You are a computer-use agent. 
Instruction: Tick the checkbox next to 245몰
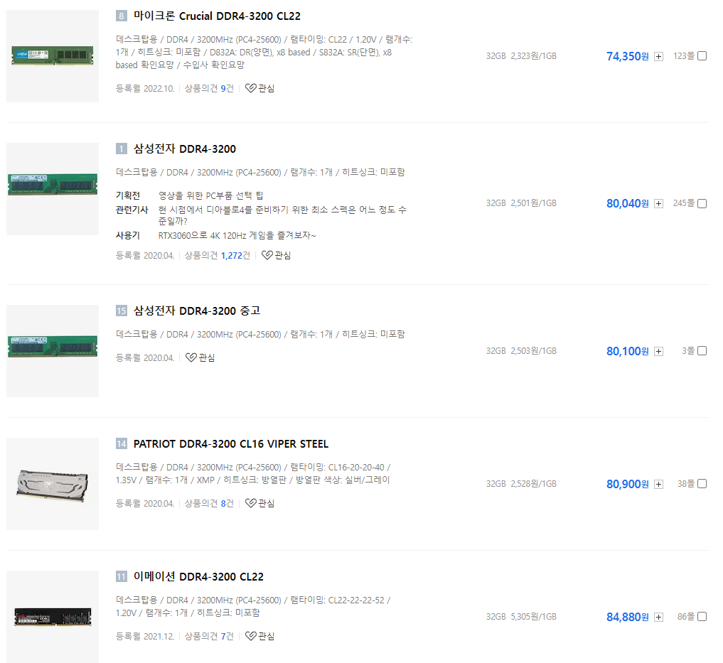(x=702, y=203)
